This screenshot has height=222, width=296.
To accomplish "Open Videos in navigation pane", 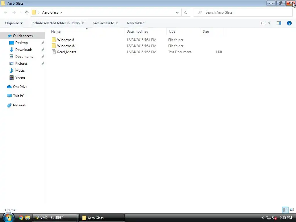I will pos(20,77).
